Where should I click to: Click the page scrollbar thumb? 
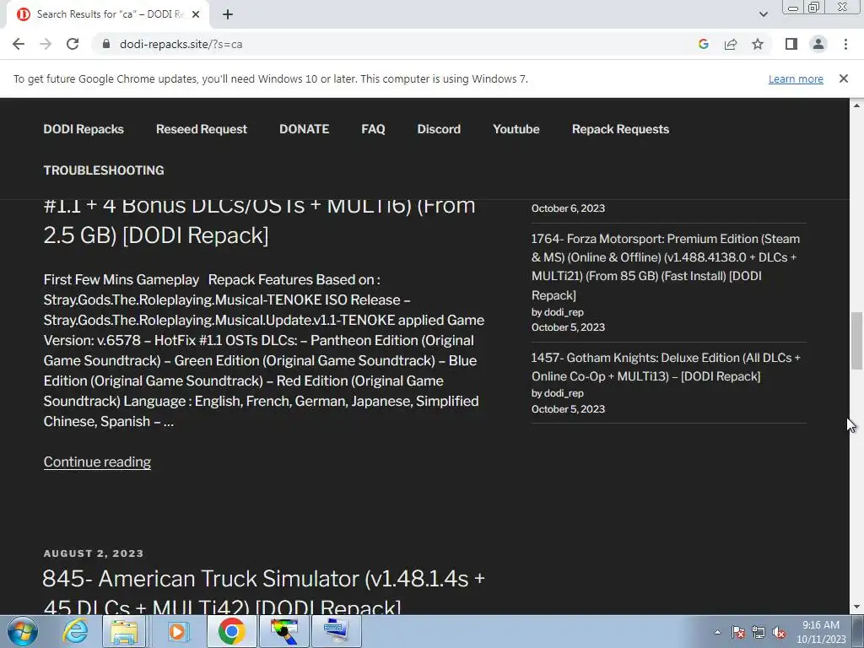856,341
